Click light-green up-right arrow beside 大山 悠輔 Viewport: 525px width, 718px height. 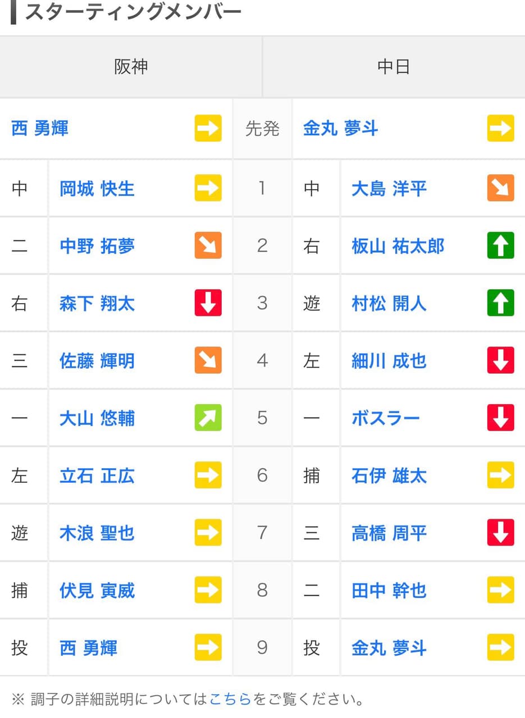point(208,418)
